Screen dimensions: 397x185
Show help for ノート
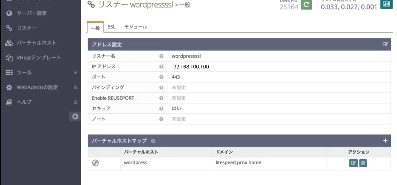coord(161,119)
